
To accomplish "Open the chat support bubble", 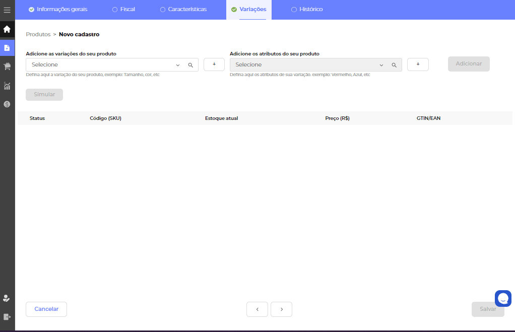I will 503,299.
